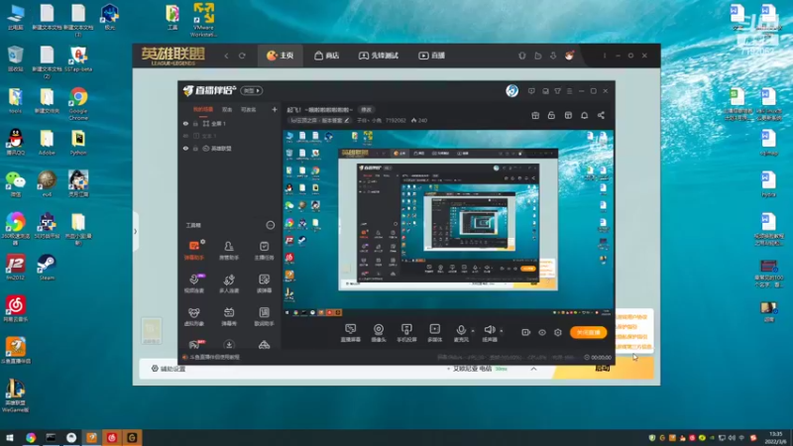Open Chrome from the taskbar
This screenshot has width=793, height=446.
[x=31, y=438]
